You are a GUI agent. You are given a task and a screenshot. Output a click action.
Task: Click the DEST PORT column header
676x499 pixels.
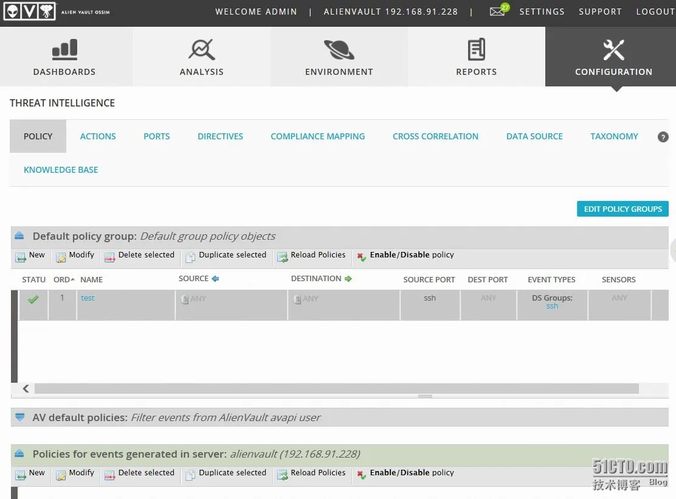(x=488, y=280)
